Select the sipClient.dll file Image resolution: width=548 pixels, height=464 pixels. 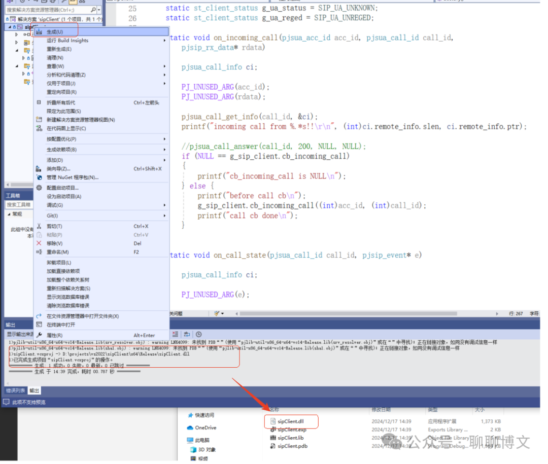point(291,421)
